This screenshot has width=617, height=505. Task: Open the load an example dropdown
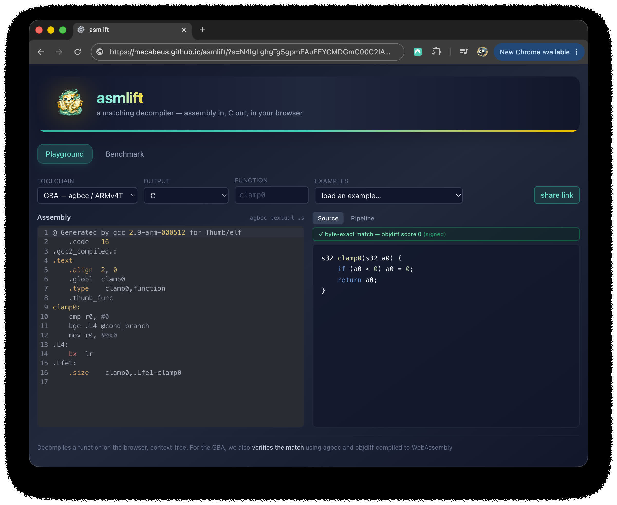(x=389, y=196)
